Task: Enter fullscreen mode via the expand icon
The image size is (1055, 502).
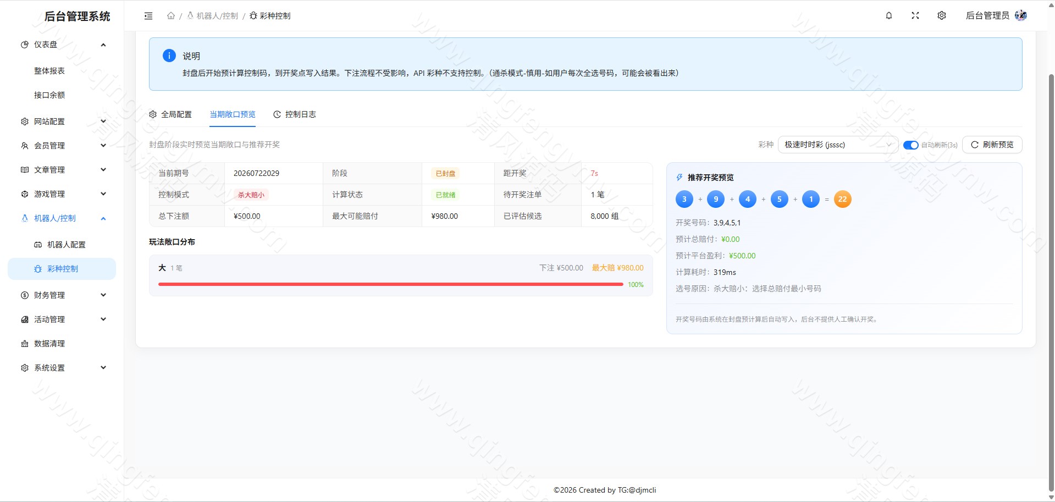Action: pyautogui.click(x=915, y=15)
